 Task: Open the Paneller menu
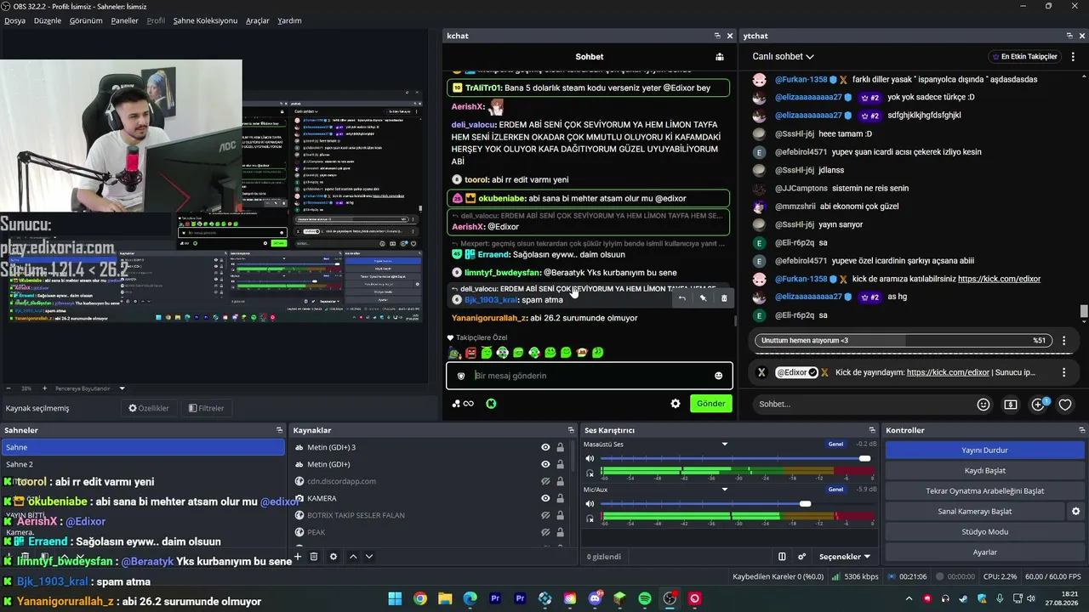tap(124, 20)
